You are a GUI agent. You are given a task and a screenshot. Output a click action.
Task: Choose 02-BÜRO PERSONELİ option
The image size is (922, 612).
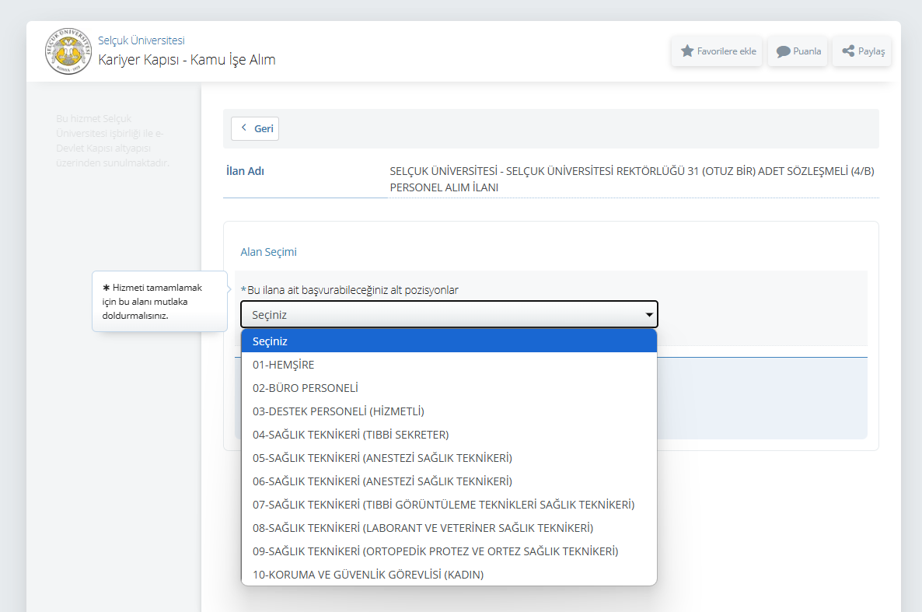(x=449, y=388)
